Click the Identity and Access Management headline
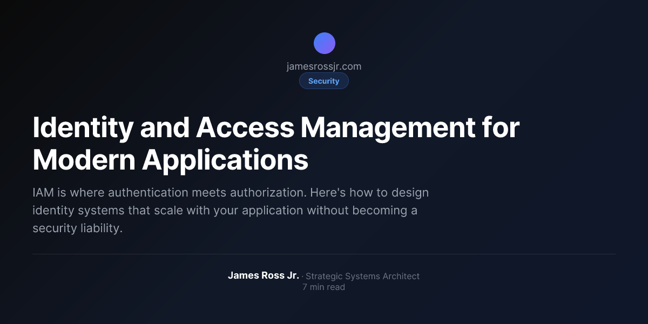The height and width of the screenshot is (324, 648). [x=276, y=144]
